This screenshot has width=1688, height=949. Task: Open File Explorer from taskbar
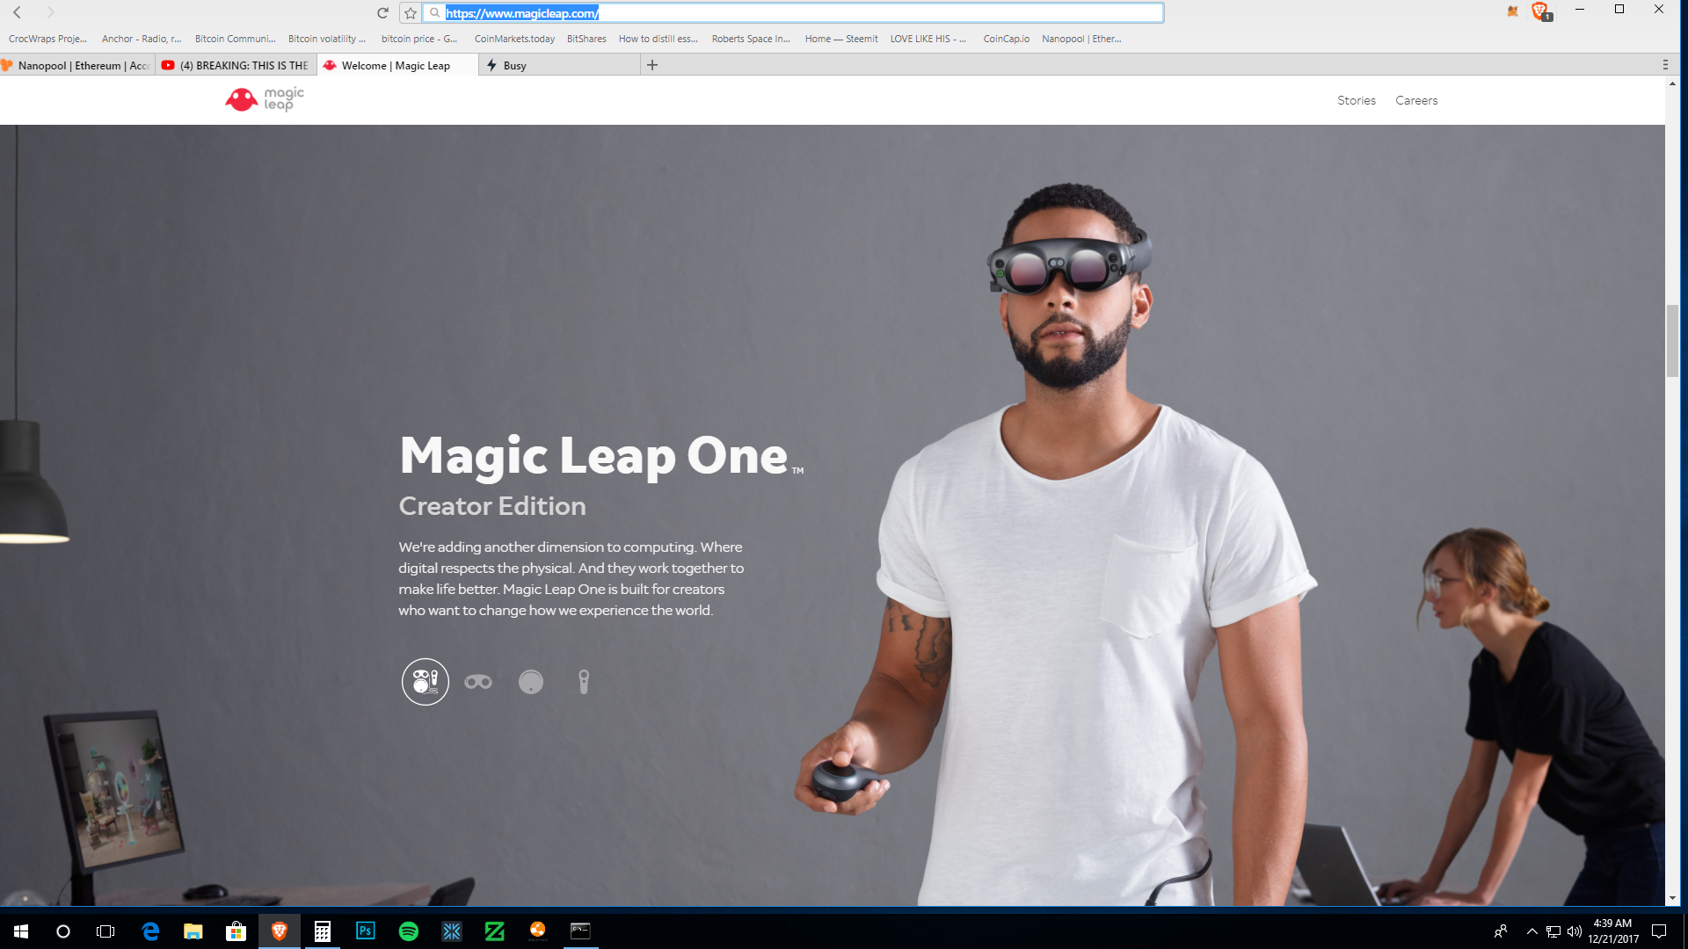pyautogui.click(x=193, y=931)
